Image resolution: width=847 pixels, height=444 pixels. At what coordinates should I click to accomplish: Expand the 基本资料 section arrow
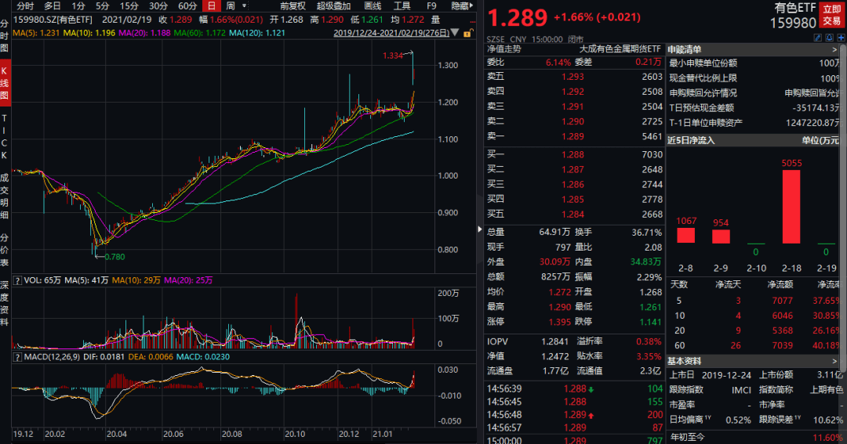(x=834, y=361)
